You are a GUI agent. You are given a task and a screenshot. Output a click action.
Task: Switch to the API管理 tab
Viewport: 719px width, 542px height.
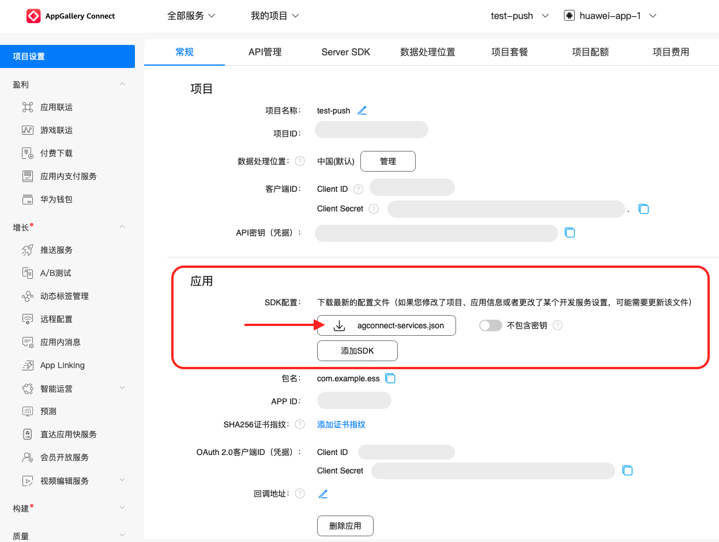[265, 52]
